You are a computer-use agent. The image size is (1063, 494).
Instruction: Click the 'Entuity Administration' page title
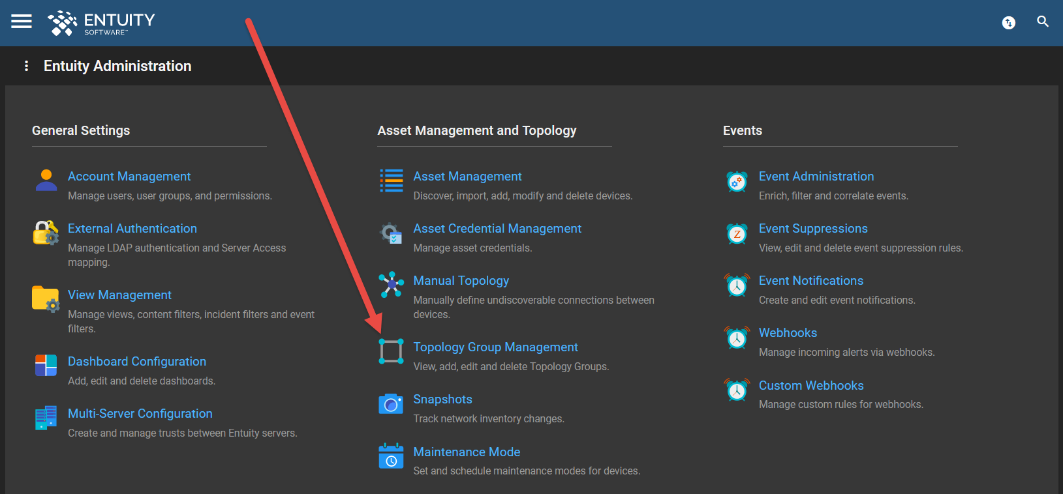click(x=117, y=66)
